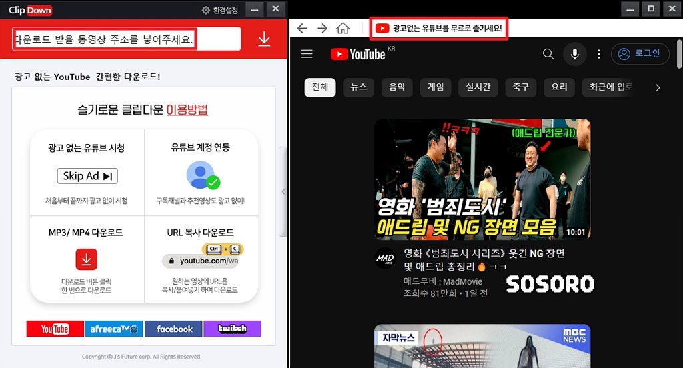Click the facebook logo
Image resolution: width=683 pixels, height=368 pixels.
click(173, 329)
